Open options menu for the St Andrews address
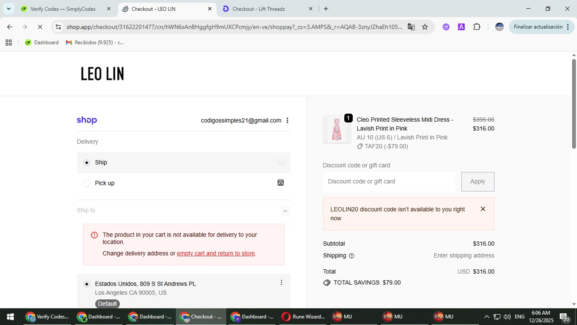577x325 pixels. point(281,283)
